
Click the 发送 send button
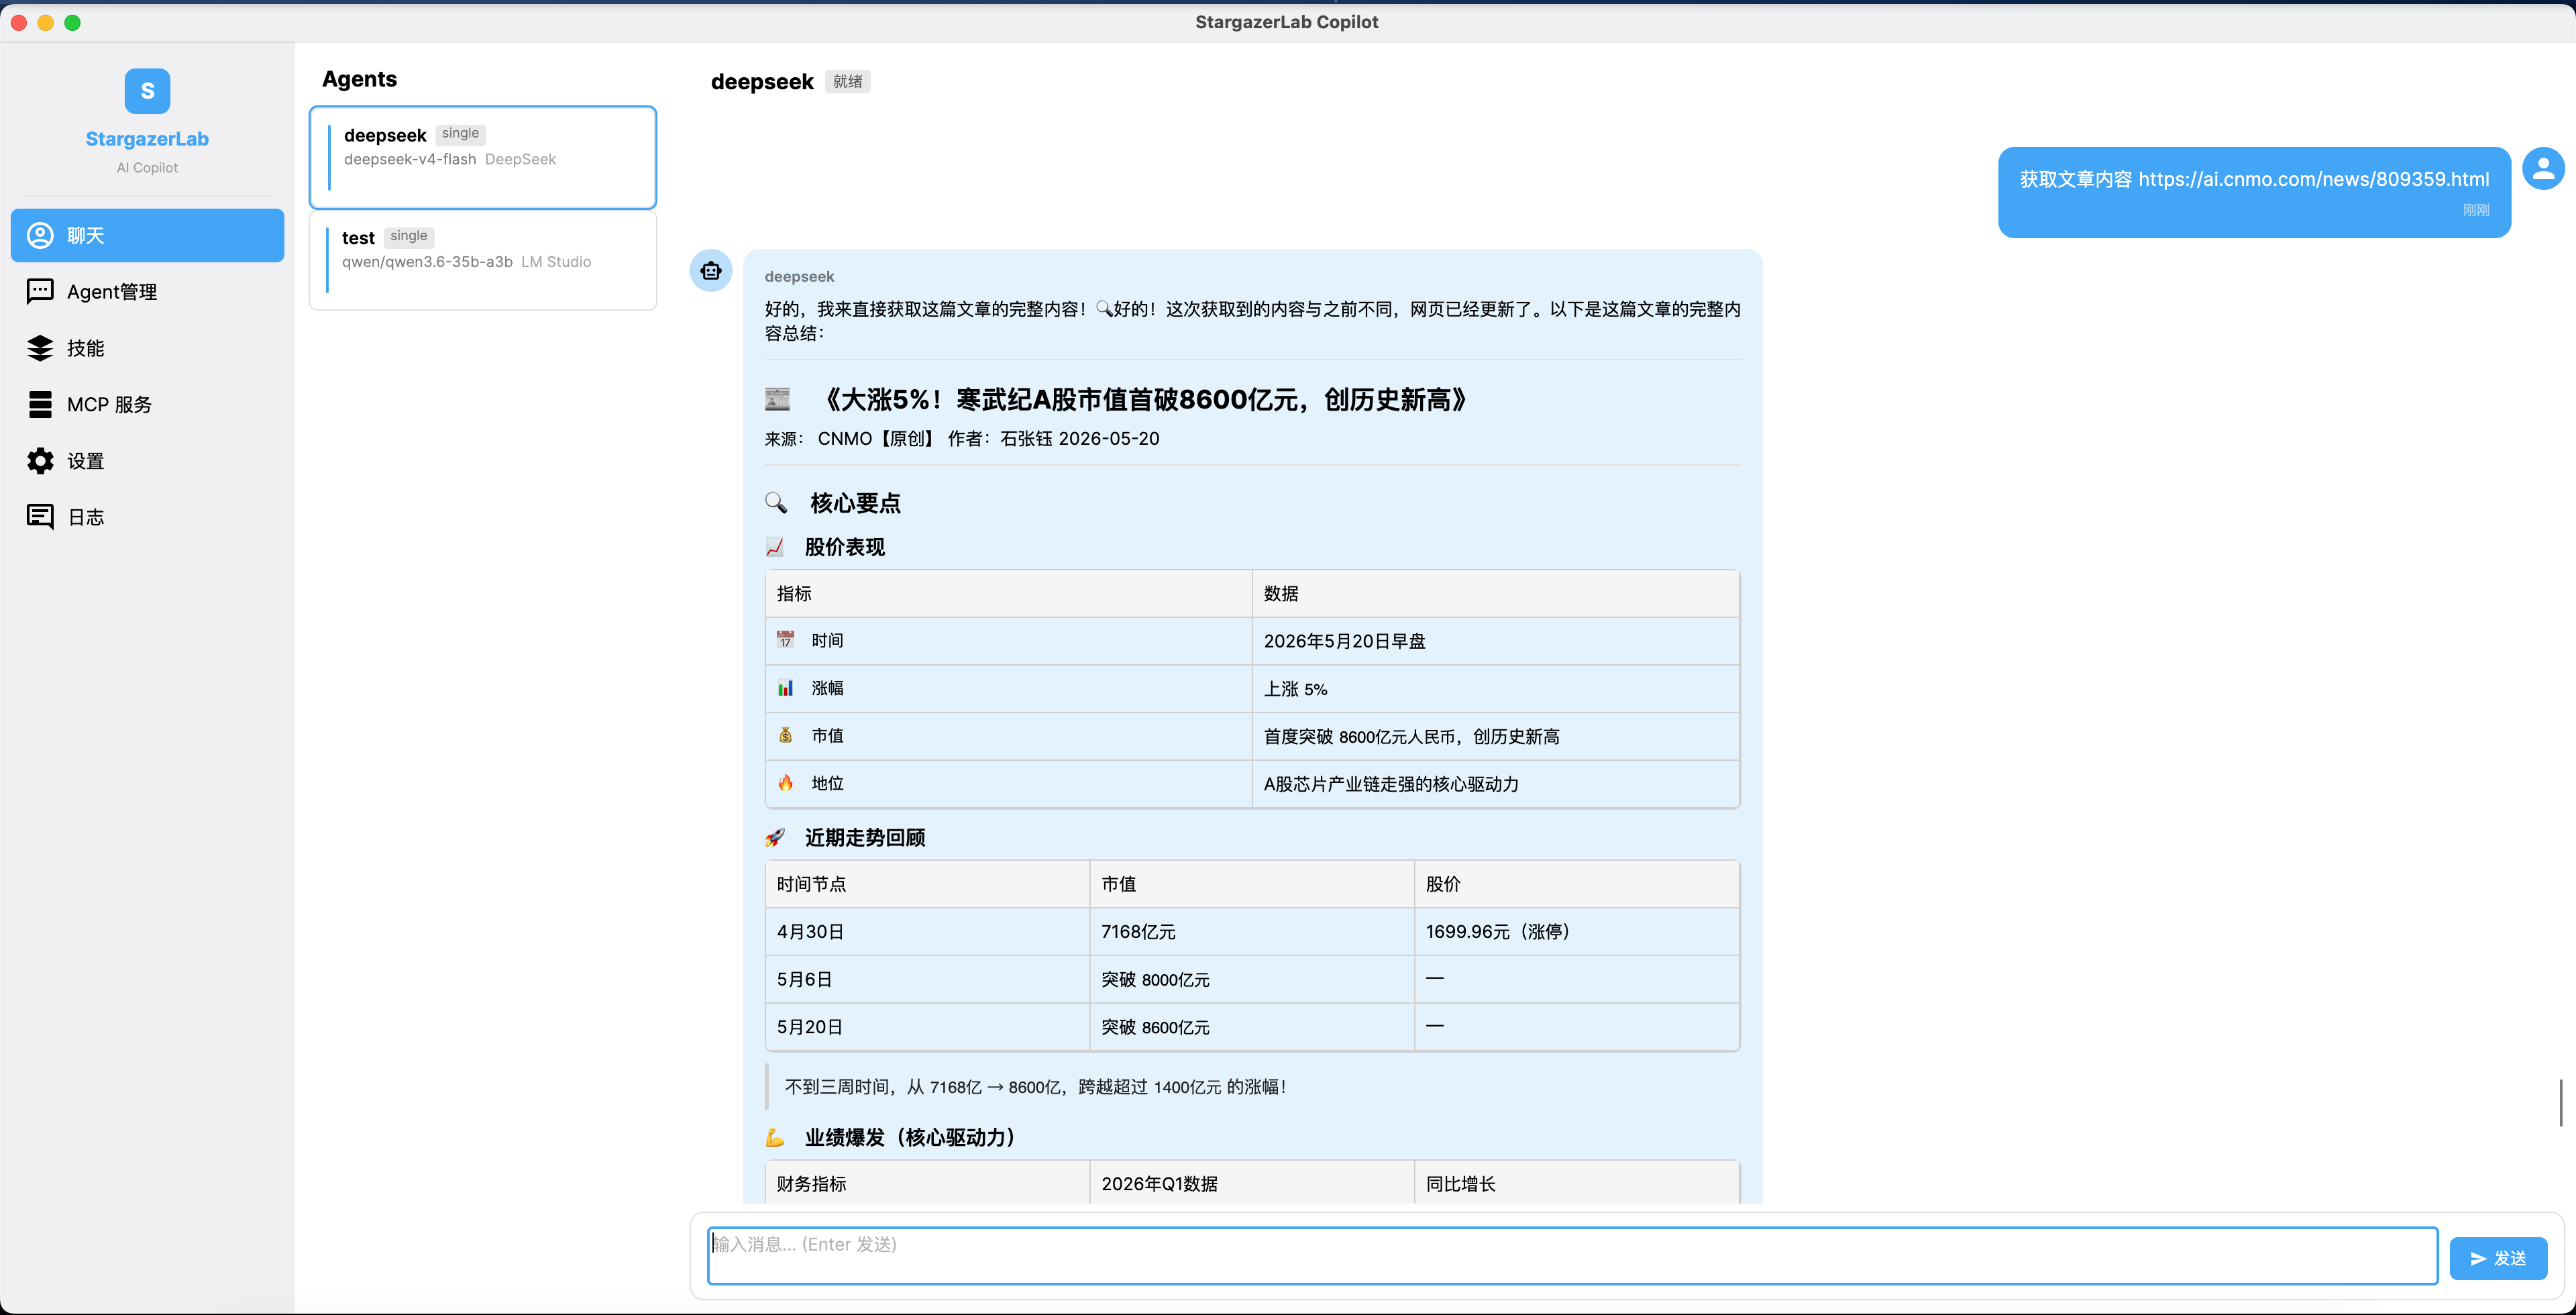click(x=2498, y=1258)
